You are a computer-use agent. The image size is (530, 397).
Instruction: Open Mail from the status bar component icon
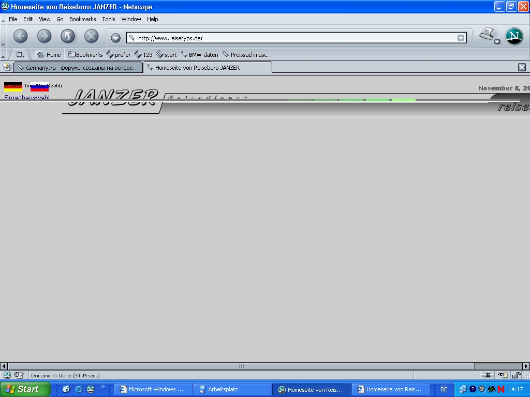click(19, 375)
